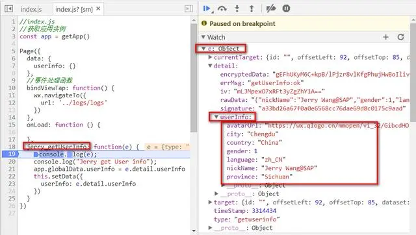Click the console.log("Jerry get User info") line
This screenshot has width=416, height=235.
point(96,162)
